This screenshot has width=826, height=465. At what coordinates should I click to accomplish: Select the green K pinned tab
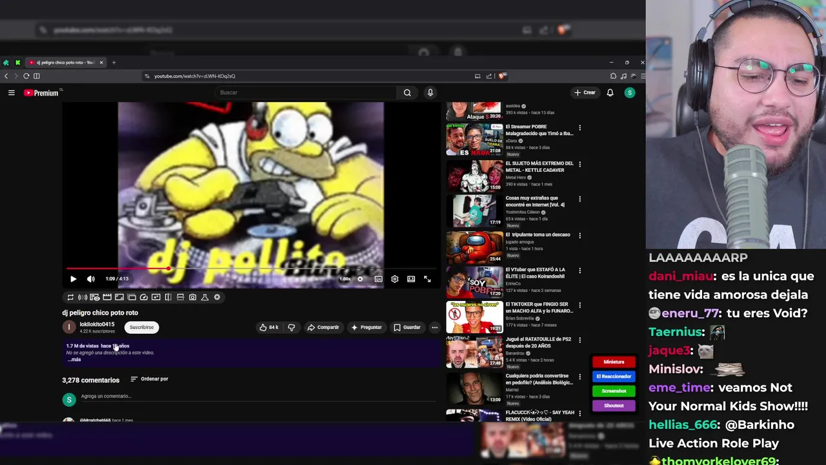pyautogui.click(x=17, y=63)
